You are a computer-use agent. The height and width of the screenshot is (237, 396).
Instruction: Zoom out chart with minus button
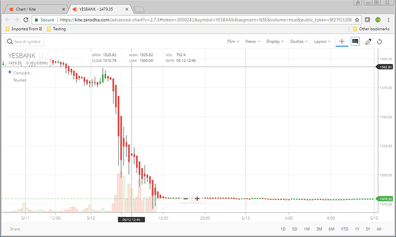pyautogui.click(x=185, y=199)
